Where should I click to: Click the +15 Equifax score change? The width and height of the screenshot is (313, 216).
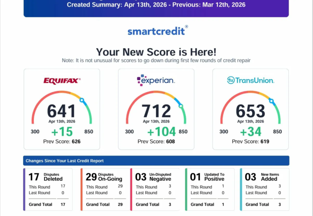tap(62, 132)
